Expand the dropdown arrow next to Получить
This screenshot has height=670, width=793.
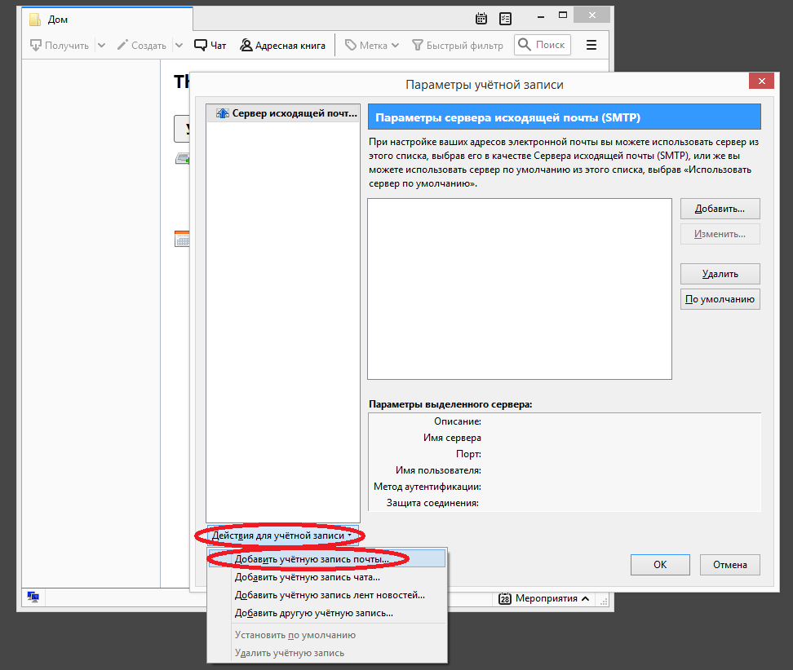(101, 46)
